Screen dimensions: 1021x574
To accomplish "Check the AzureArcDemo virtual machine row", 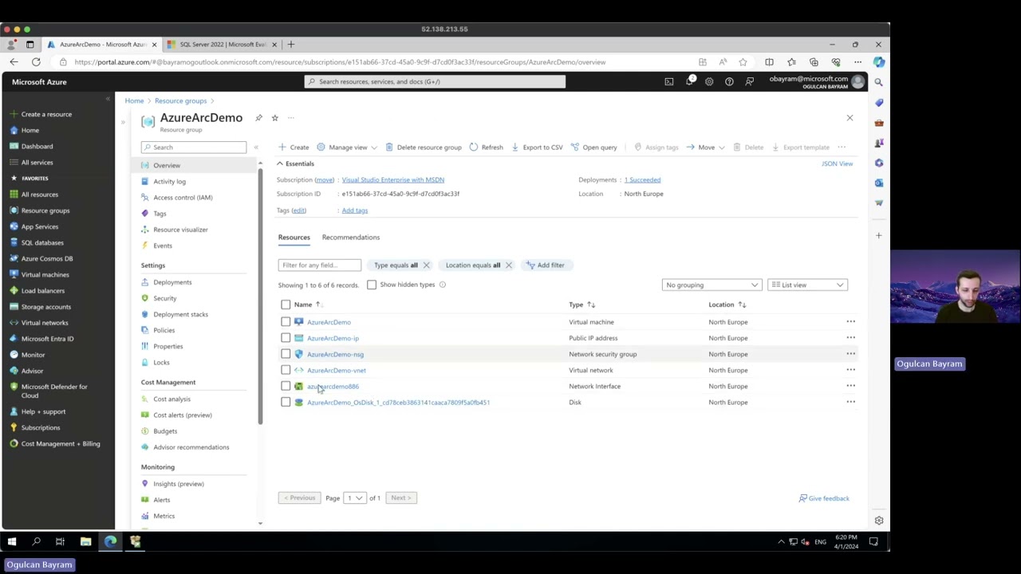I will 286,322.
